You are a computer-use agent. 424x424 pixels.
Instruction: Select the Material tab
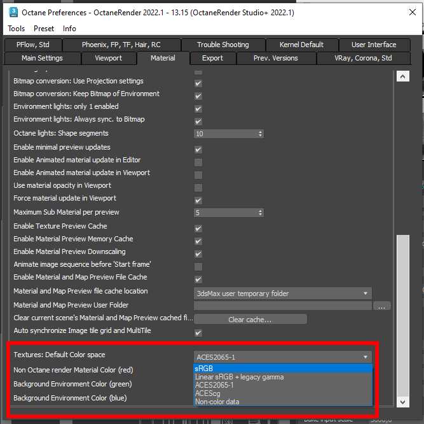click(163, 58)
